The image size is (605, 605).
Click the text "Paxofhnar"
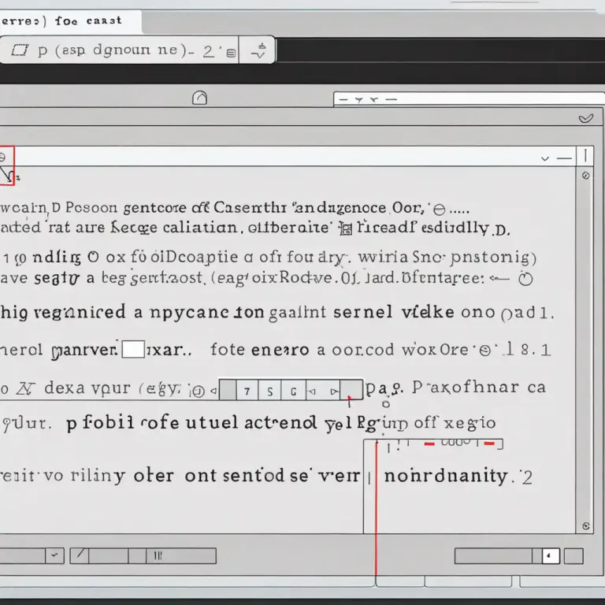(465, 387)
